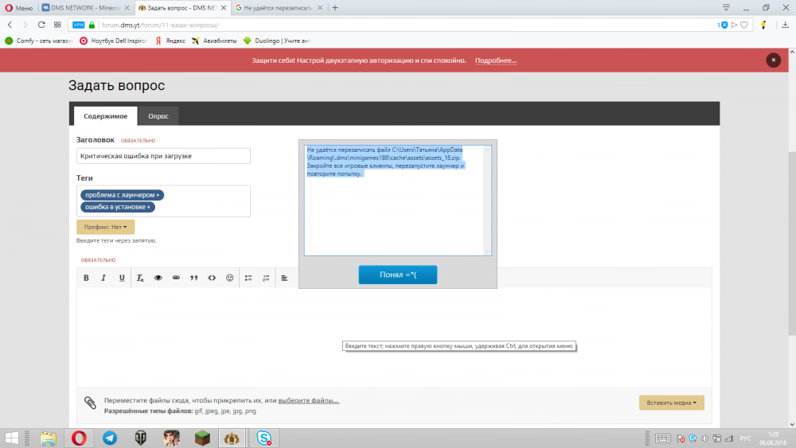Screen dimensions: 796x448
Task: Toggle bold formatting in the editor
Action: click(87, 278)
